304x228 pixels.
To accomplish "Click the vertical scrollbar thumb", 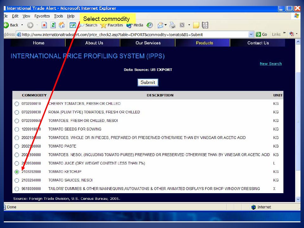I will [x=298, y=121].
